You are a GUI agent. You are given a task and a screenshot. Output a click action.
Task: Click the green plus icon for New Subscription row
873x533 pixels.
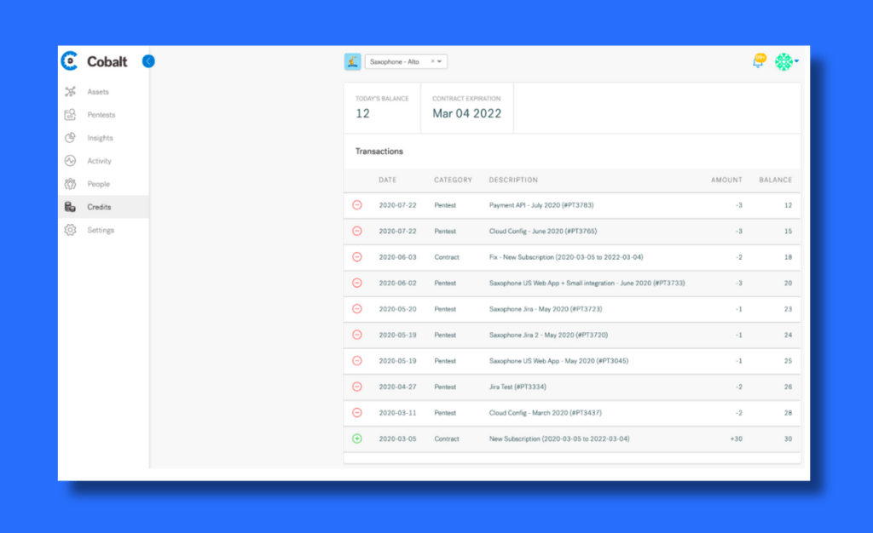coord(357,438)
